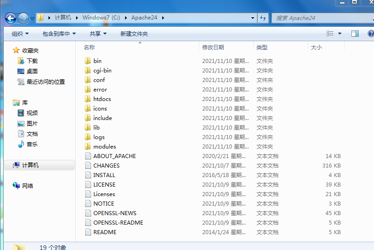Select the Licenses file icon

88,194
